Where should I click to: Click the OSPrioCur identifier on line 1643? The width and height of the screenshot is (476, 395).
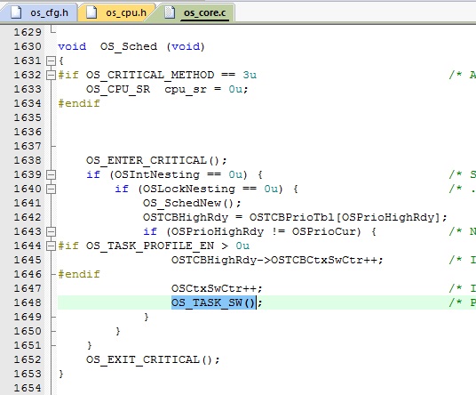click(323, 231)
